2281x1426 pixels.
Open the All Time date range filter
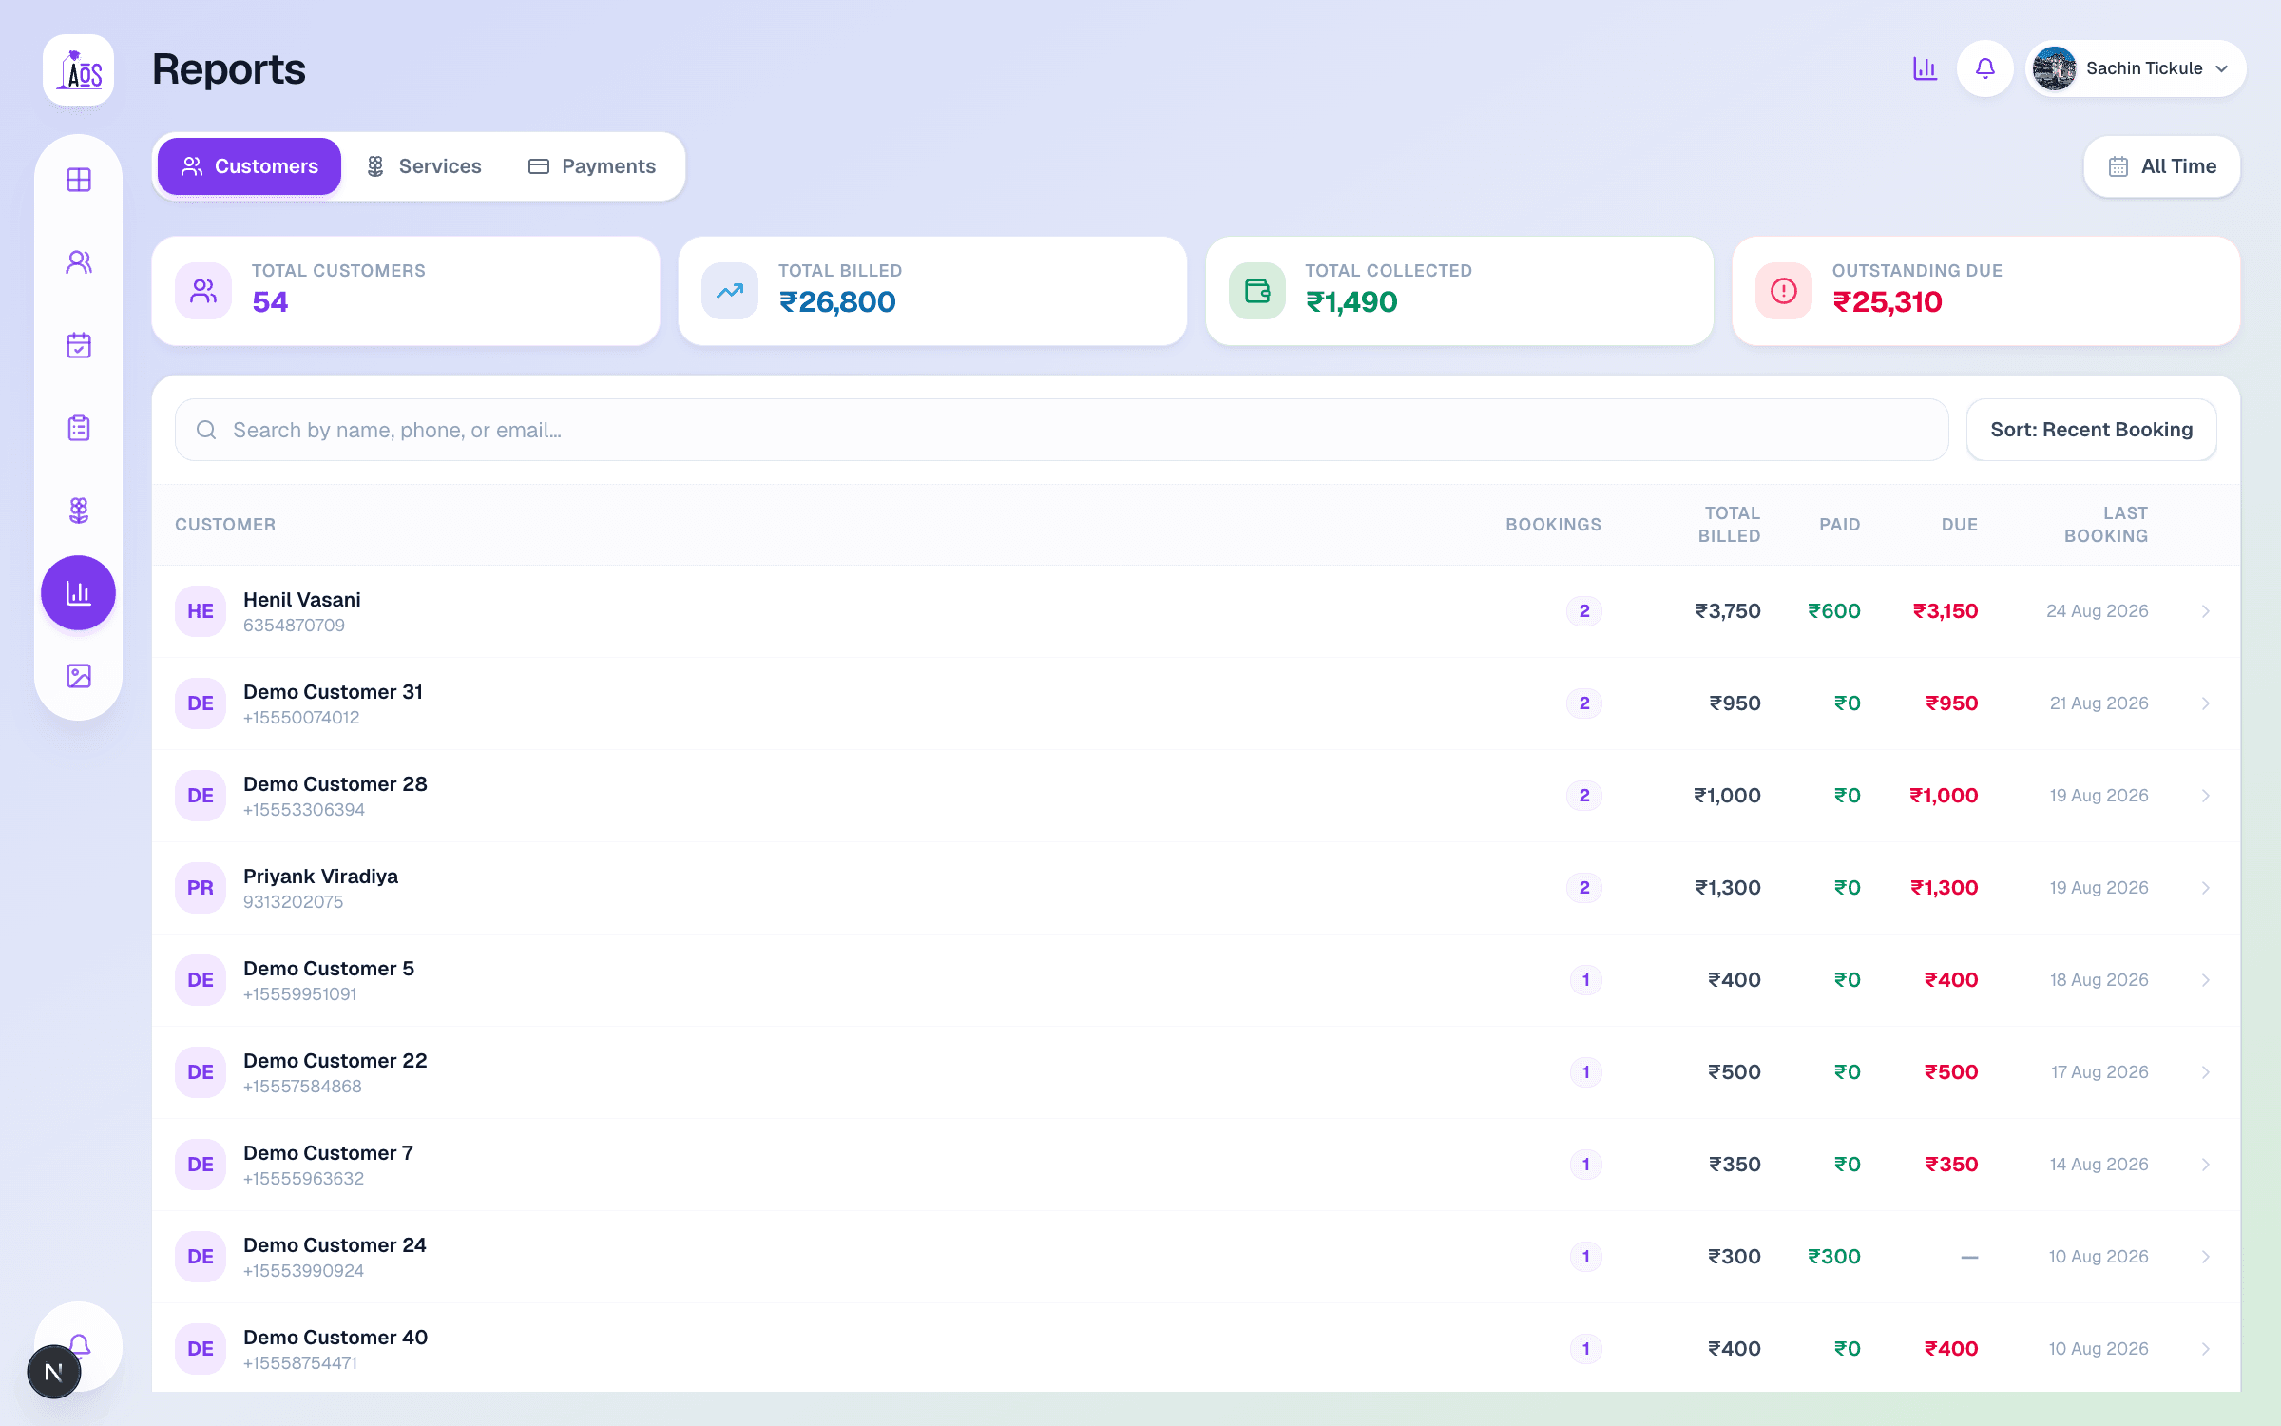point(2162,166)
